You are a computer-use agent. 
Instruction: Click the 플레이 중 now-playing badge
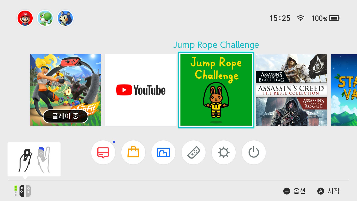click(x=66, y=116)
